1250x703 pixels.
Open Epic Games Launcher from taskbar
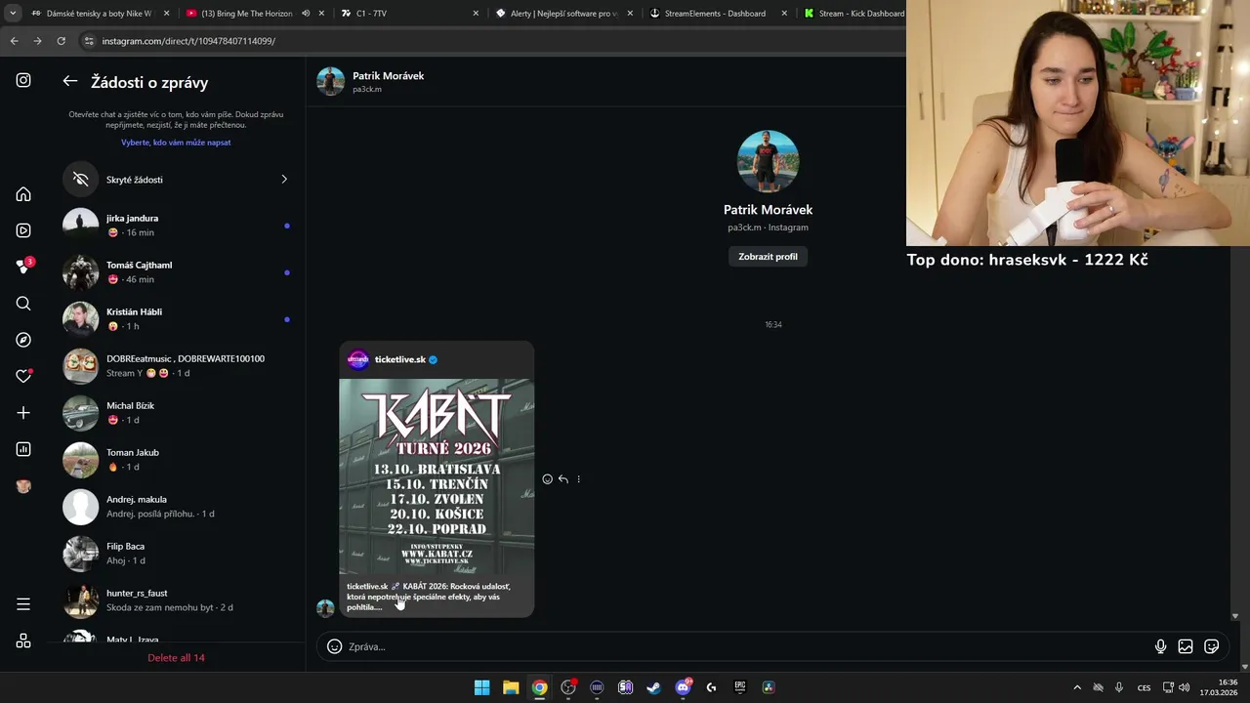[739, 687]
